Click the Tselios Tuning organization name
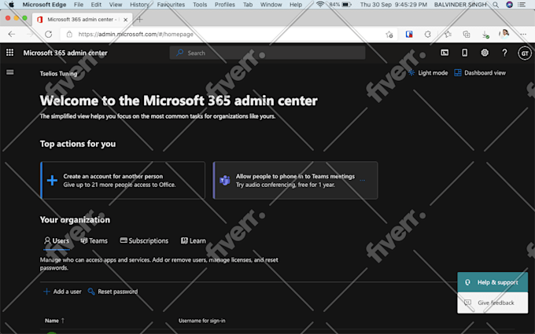 [x=58, y=74]
